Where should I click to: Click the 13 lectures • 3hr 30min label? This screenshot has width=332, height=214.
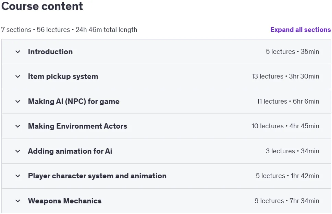point(285,76)
